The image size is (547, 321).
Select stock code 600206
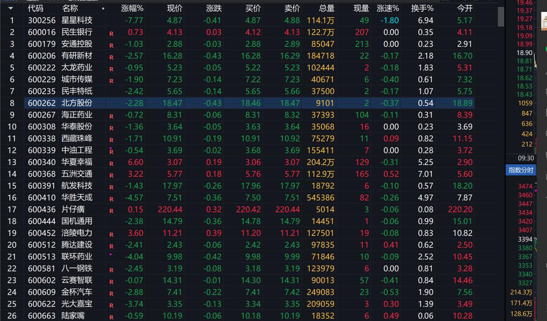pyautogui.click(x=42, y=56)
